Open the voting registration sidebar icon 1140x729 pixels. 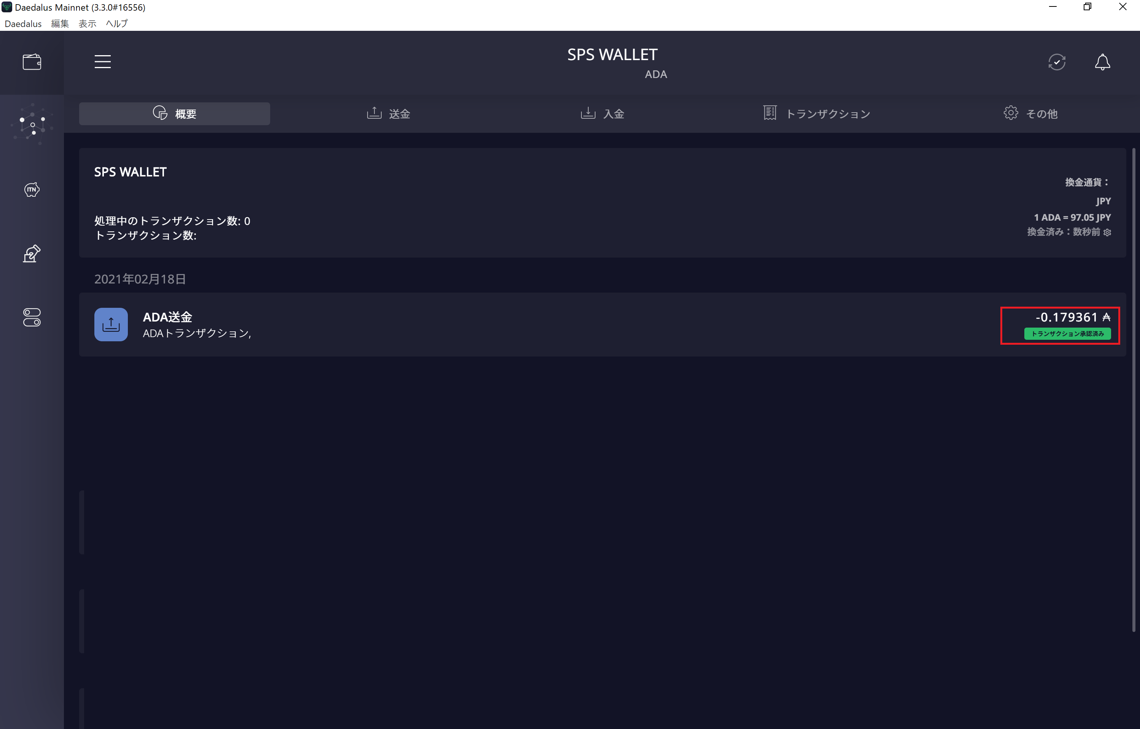tap(32, 254)
